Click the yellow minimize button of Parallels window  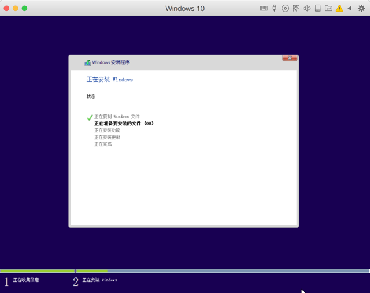coord(16,9)
